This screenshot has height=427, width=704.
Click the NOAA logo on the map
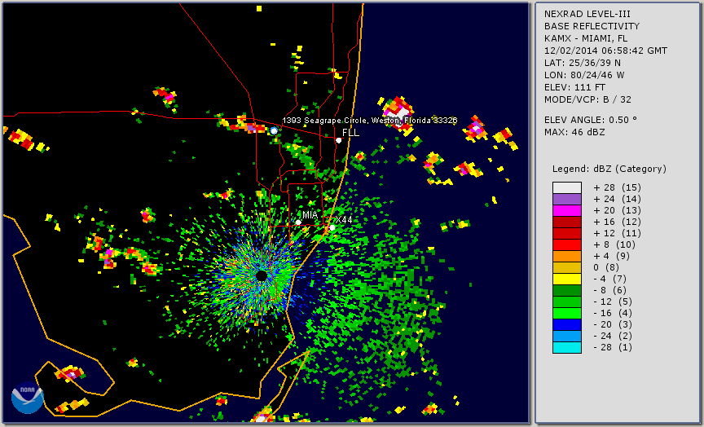[x=28, y=398]
